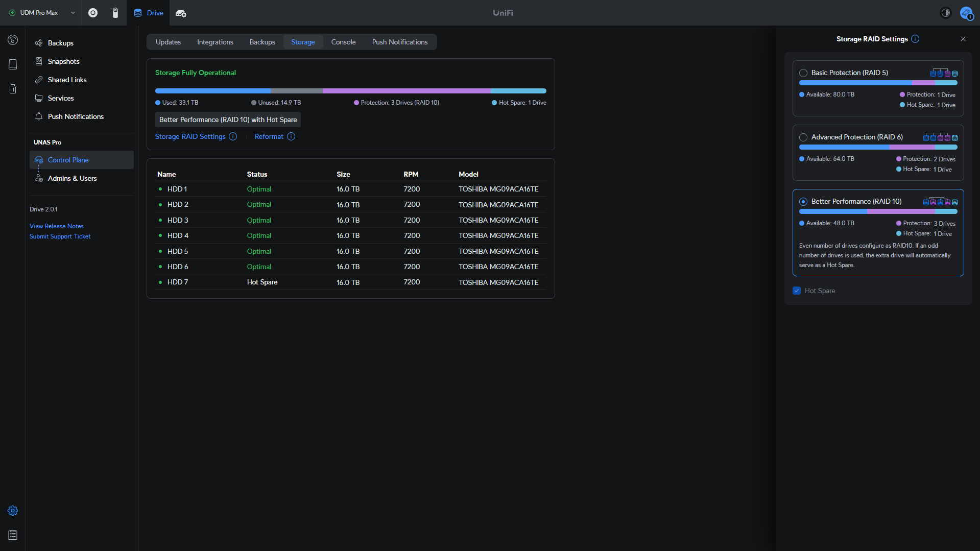Click the 'Used: 33.1 TB' legend entry

pyautogui.click(x=177, y=103)
